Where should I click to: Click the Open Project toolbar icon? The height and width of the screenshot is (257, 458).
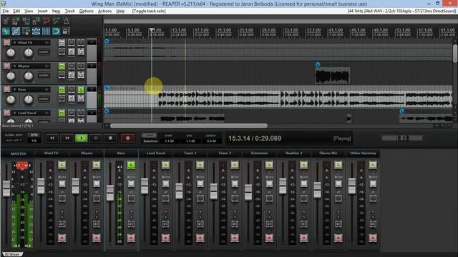(x=16, y=21)
